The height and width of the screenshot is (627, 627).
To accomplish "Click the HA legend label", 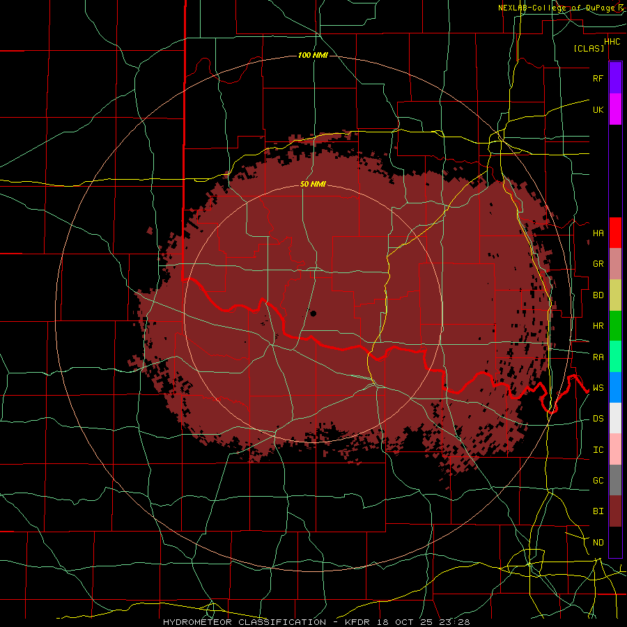I will (x=598, y=233).
